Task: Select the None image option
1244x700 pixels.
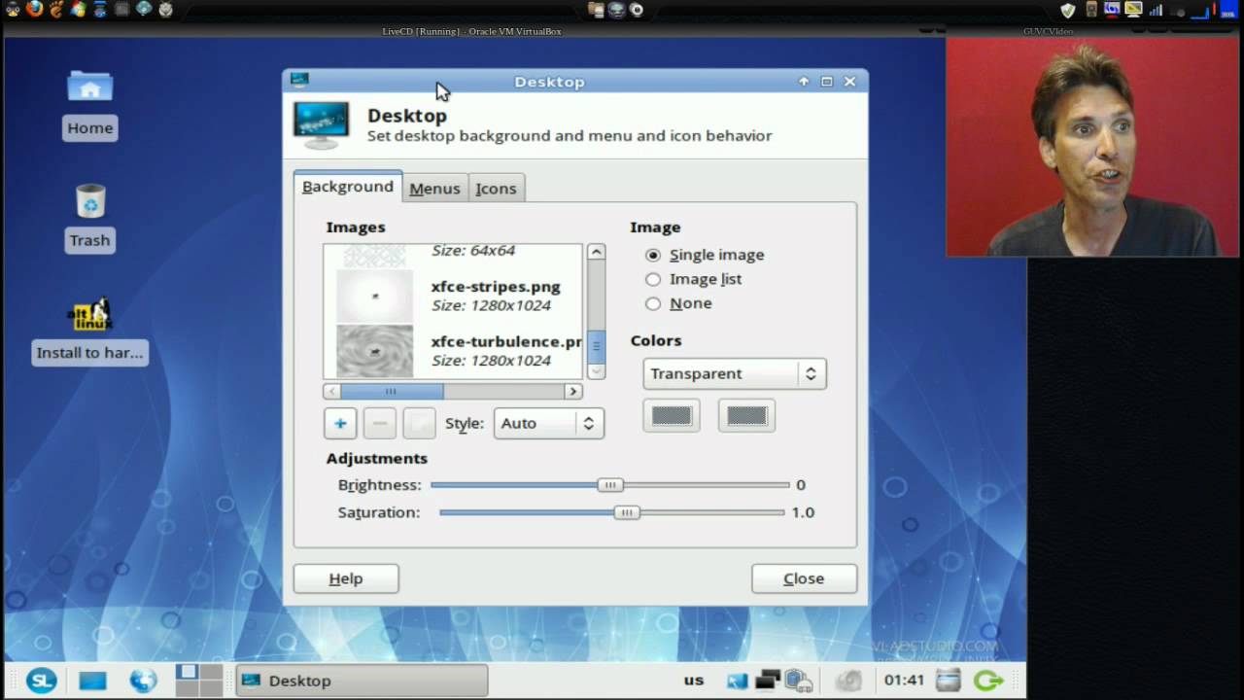Action: click(x=653, y=303)
